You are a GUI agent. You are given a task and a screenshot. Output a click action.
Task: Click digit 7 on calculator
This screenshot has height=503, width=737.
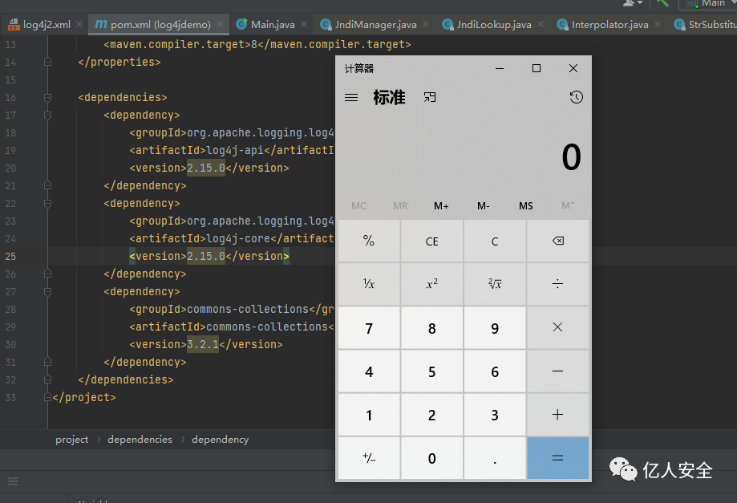tap(369, 327)
